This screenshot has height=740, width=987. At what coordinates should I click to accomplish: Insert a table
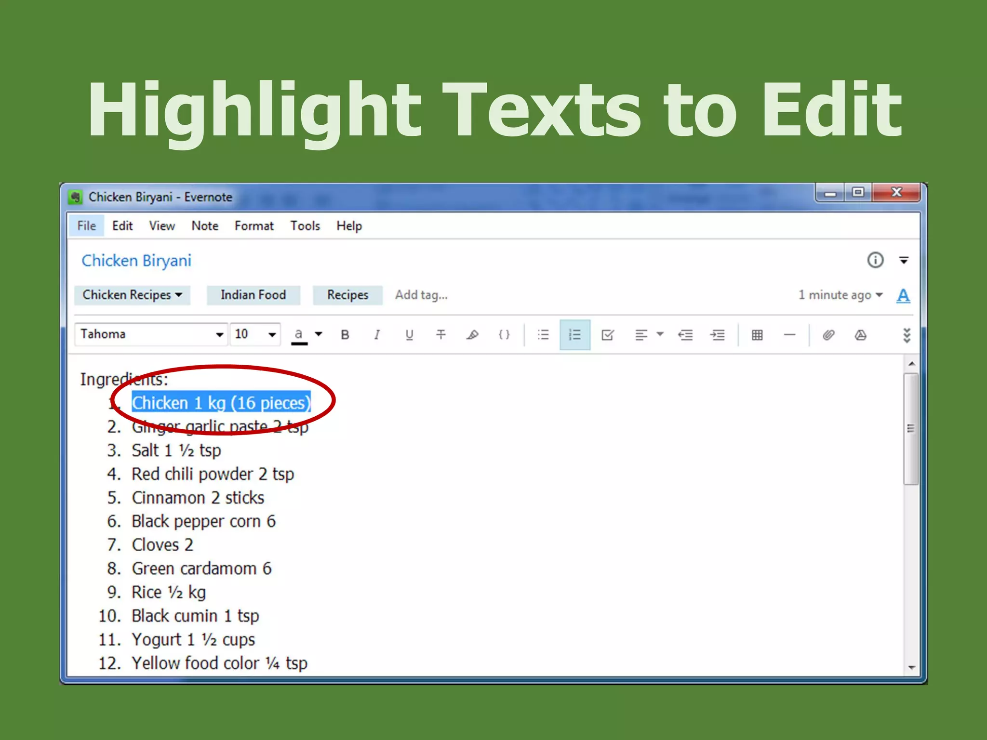(x=757, y=335)
